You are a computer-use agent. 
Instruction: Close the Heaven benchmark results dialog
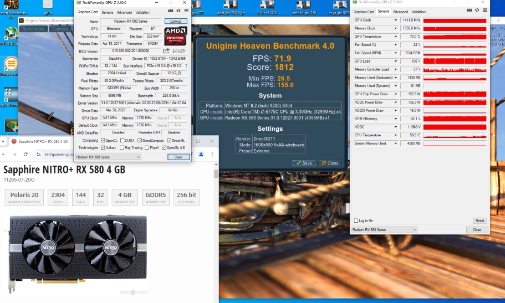[x=330, y=163]
